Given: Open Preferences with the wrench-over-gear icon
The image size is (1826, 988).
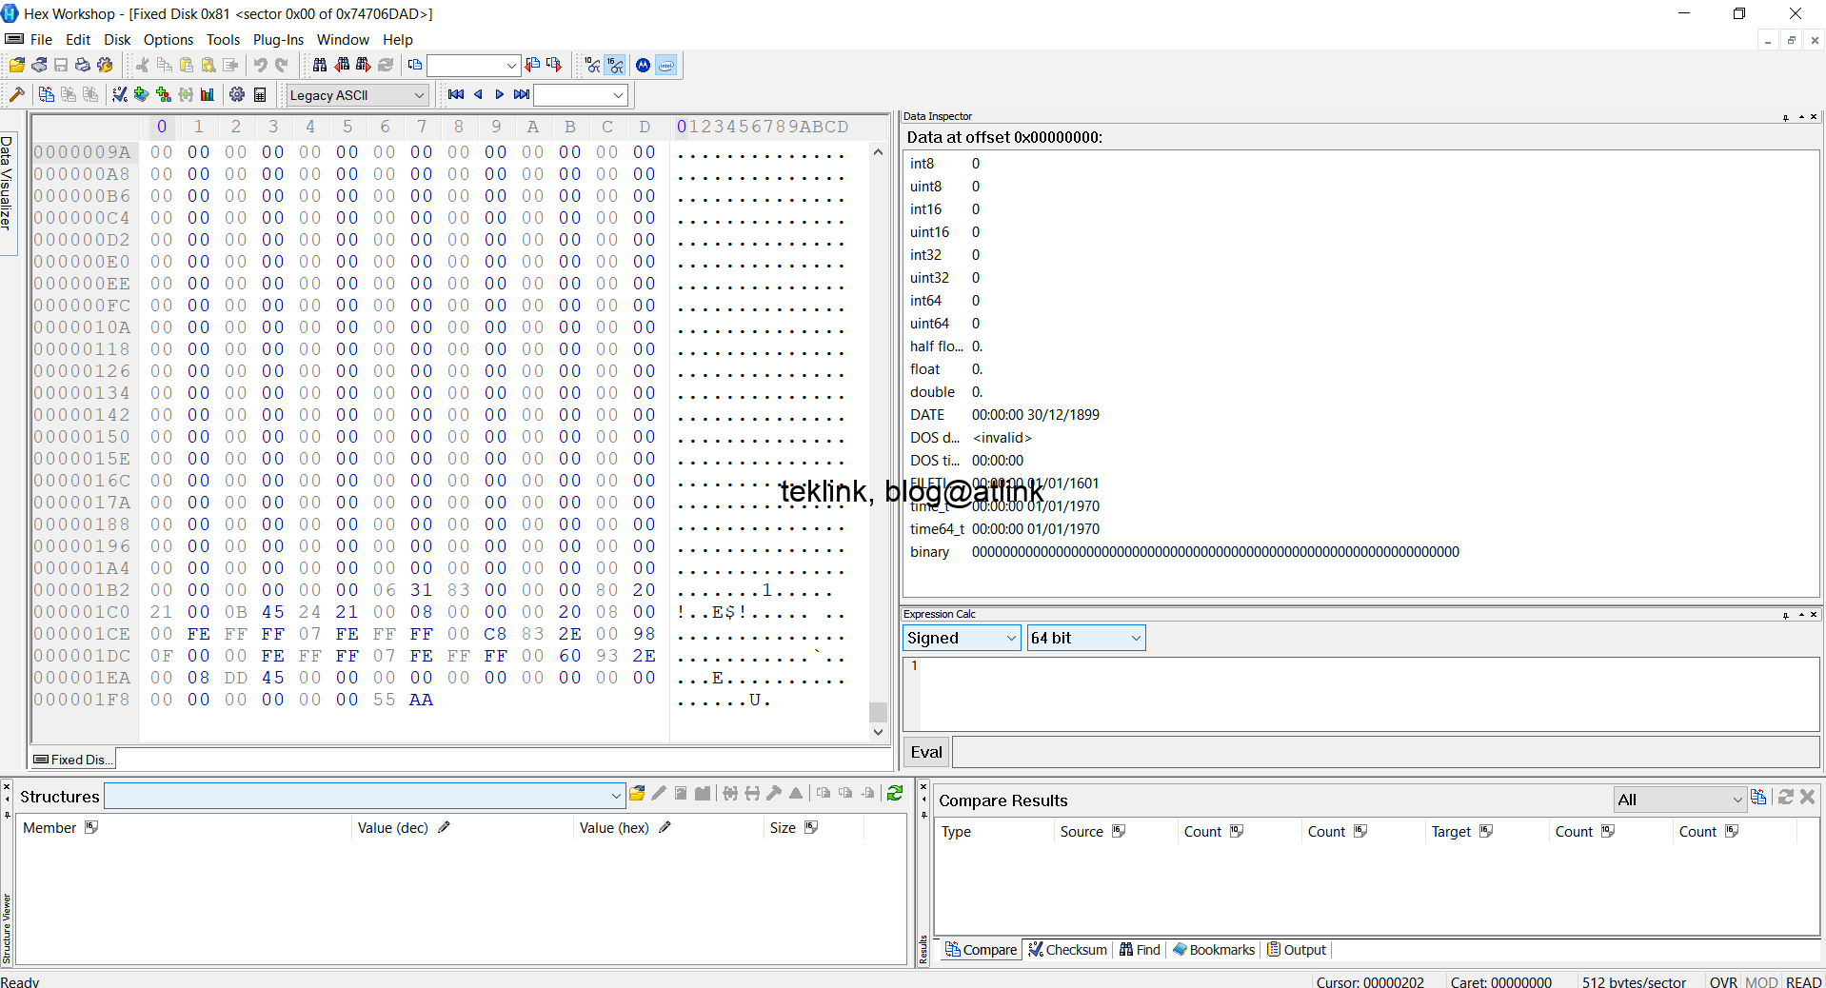Looking at the screenshot, I should pyautogui.click(x=105, y=65).
